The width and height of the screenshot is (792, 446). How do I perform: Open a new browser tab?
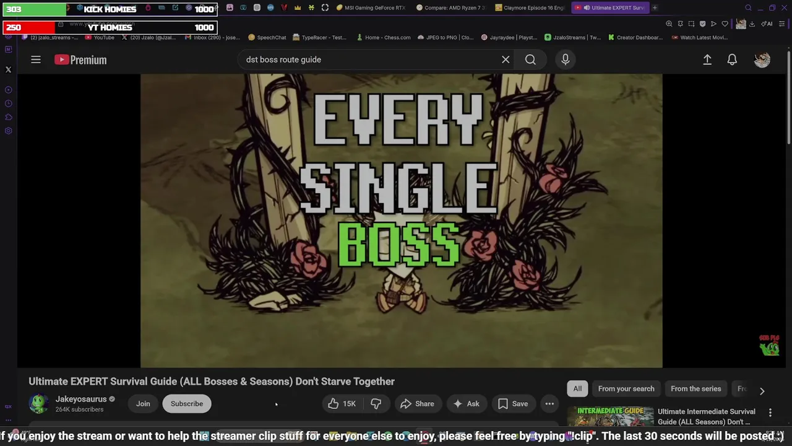(x=655, y=7)
